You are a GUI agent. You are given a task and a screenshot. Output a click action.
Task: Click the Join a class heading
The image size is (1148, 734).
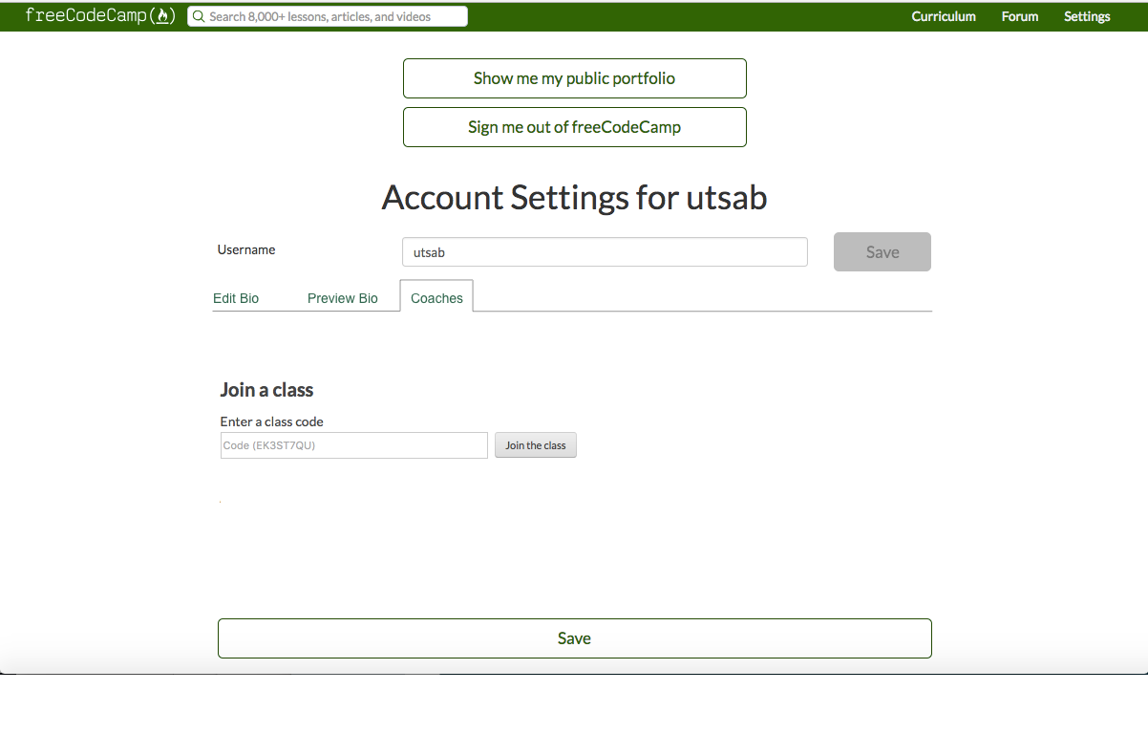click(266, 389)
